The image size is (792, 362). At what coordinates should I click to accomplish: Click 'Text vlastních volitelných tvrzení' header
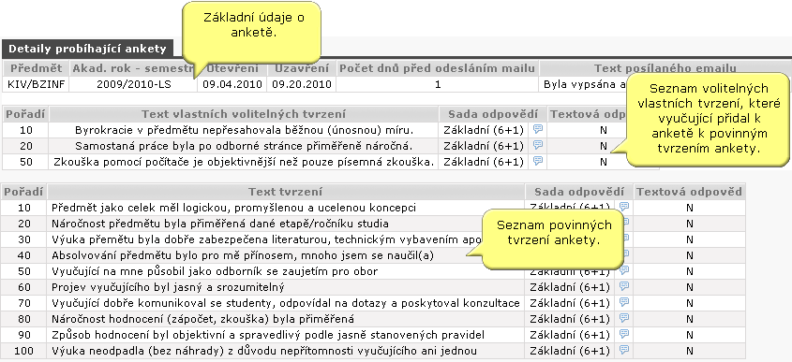point(244,114)
